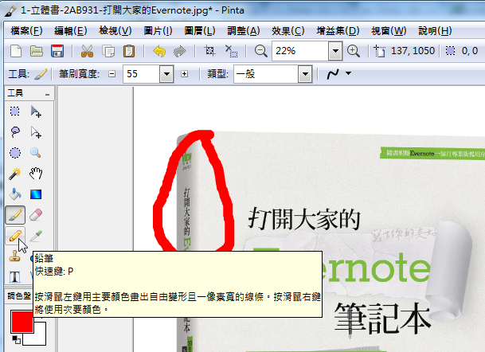Open the zoom percentage dropdown
This screenshot has width=485, height=352.
tap(335, 51)
